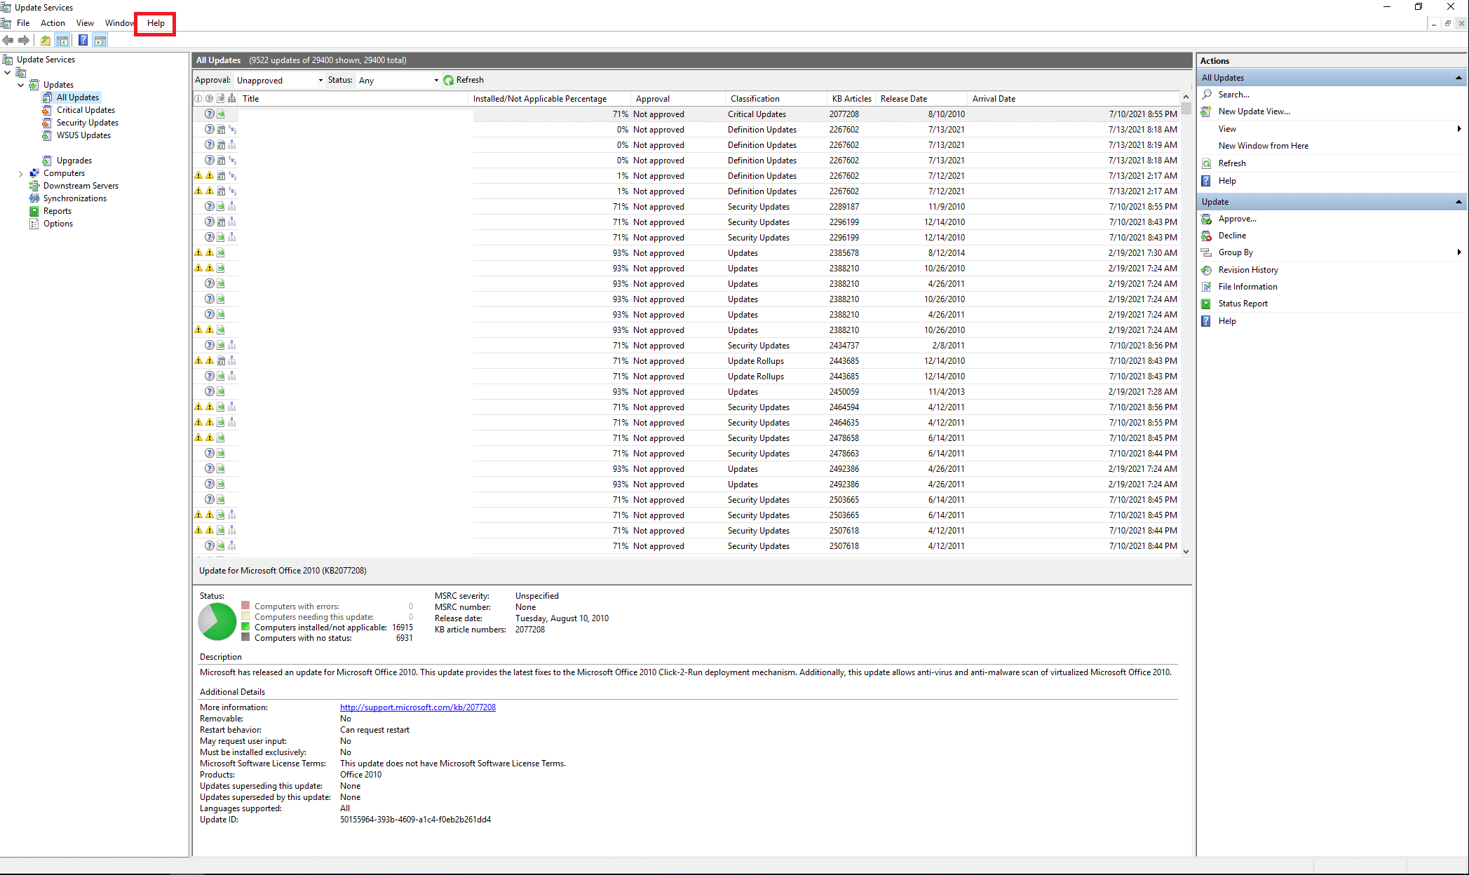
Task: Click the update list scrollbar up arrow
Action: coord(1186,97)
